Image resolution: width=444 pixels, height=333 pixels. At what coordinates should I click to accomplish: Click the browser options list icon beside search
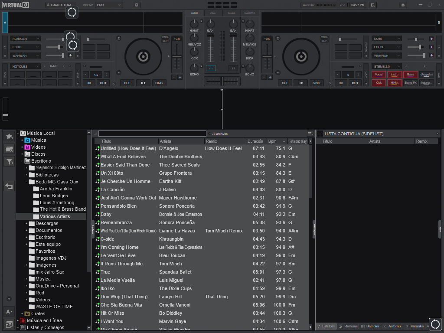pos(310,134)
